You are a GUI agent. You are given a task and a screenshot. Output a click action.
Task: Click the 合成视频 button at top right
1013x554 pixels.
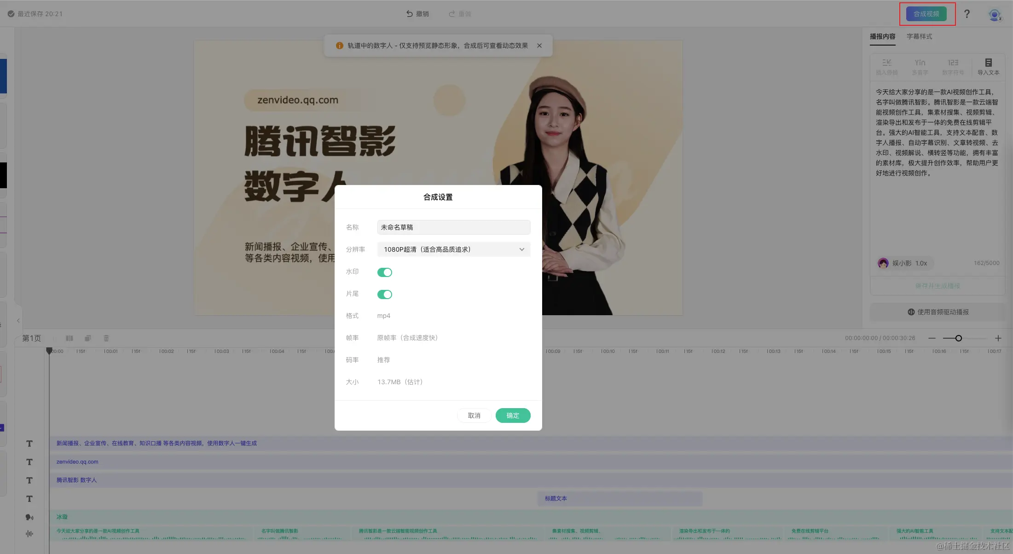(x=926, y=14)
